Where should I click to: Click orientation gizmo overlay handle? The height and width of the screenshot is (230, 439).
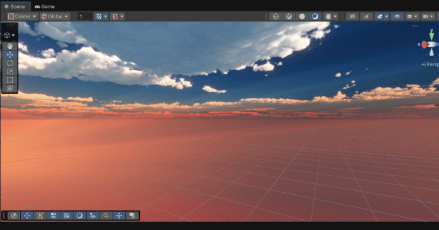[415, 26]
